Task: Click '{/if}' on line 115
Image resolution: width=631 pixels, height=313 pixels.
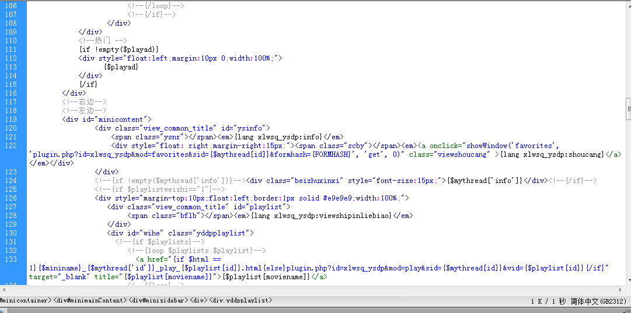Action: click(x=89, y=85)
